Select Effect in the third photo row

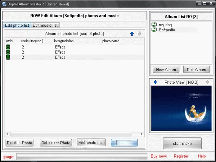pos(60,57)
